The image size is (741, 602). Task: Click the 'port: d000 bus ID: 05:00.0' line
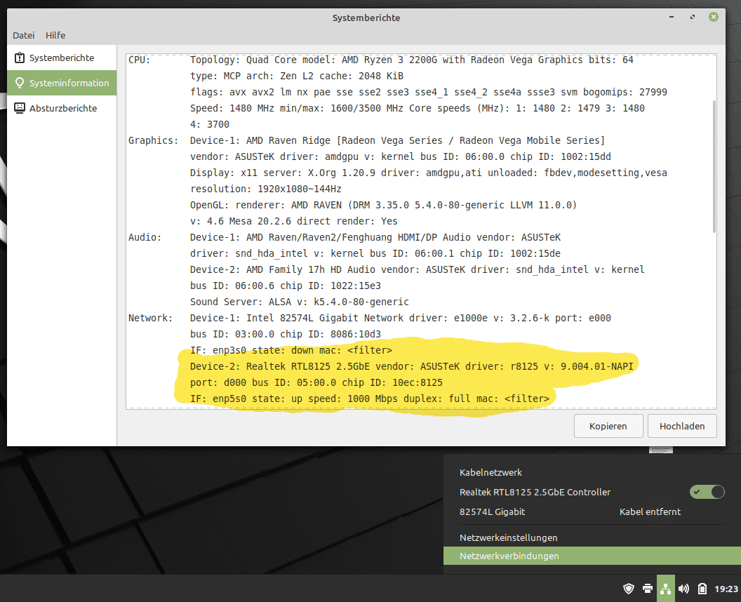[316, 383]
